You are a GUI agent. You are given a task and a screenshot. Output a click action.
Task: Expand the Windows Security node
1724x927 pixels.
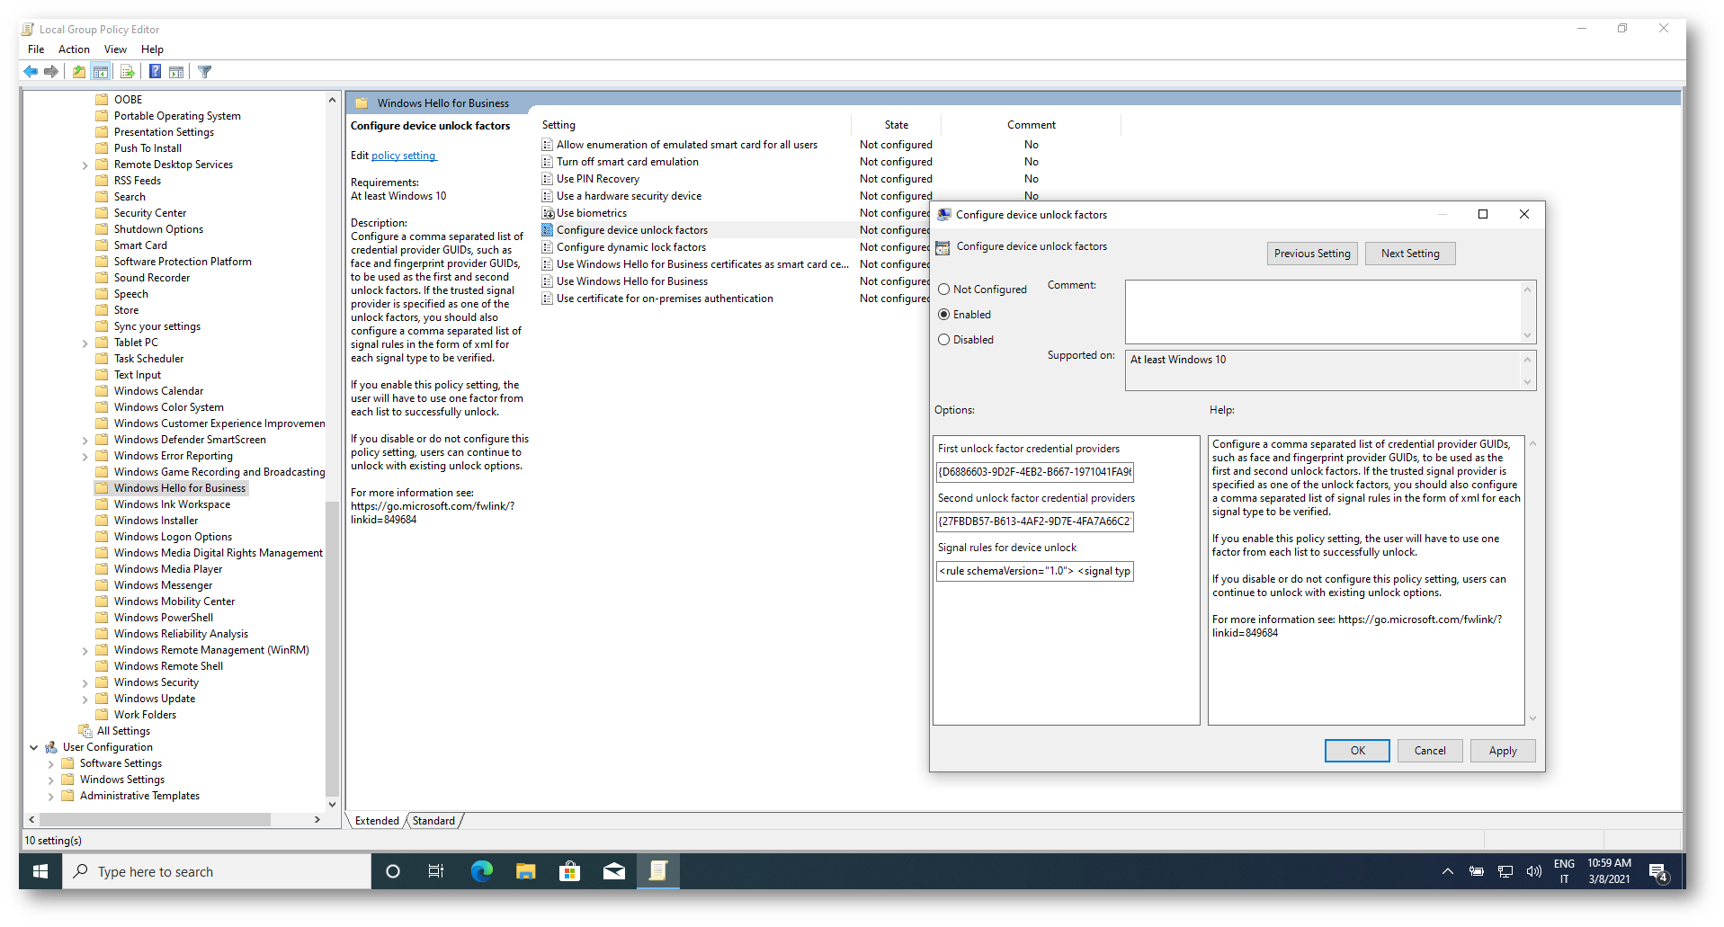pos(85,683)
